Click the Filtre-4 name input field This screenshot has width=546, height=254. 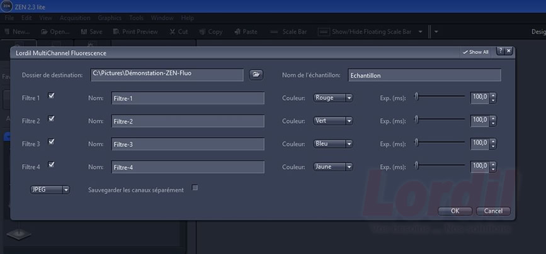point(188,167)
